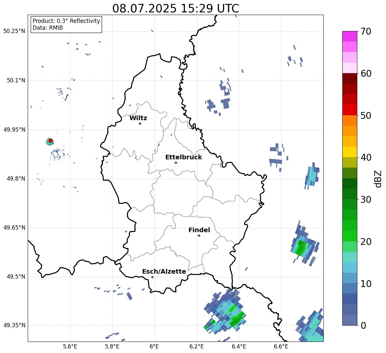
Task: Pick the dark maroon colorbar segment below 60
Action: click(349, 78)
